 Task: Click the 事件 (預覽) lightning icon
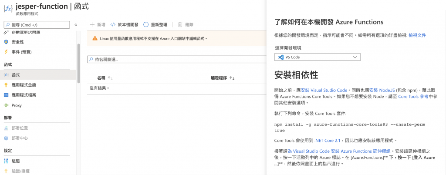6,52
